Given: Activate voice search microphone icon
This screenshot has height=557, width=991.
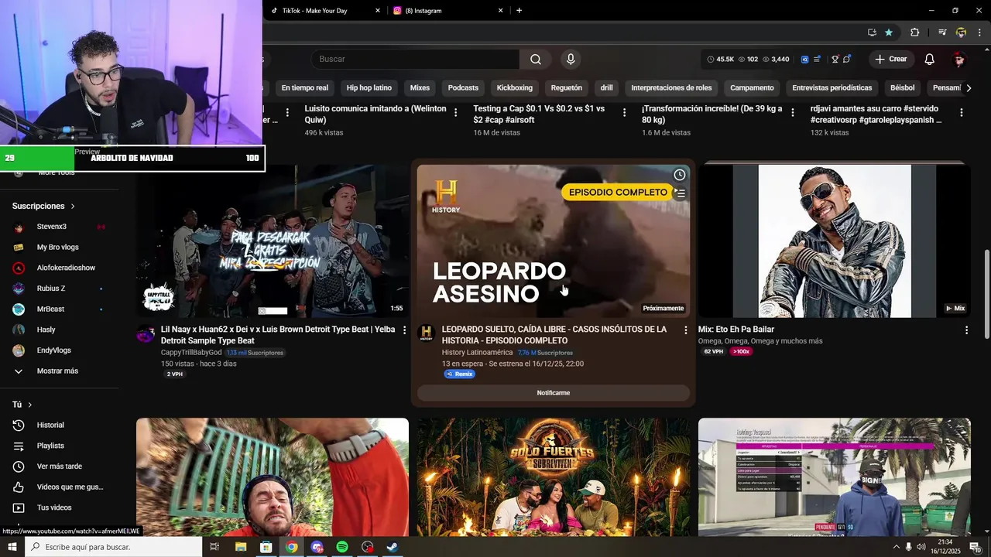Looking at the screenshot, I should [571, 60].
